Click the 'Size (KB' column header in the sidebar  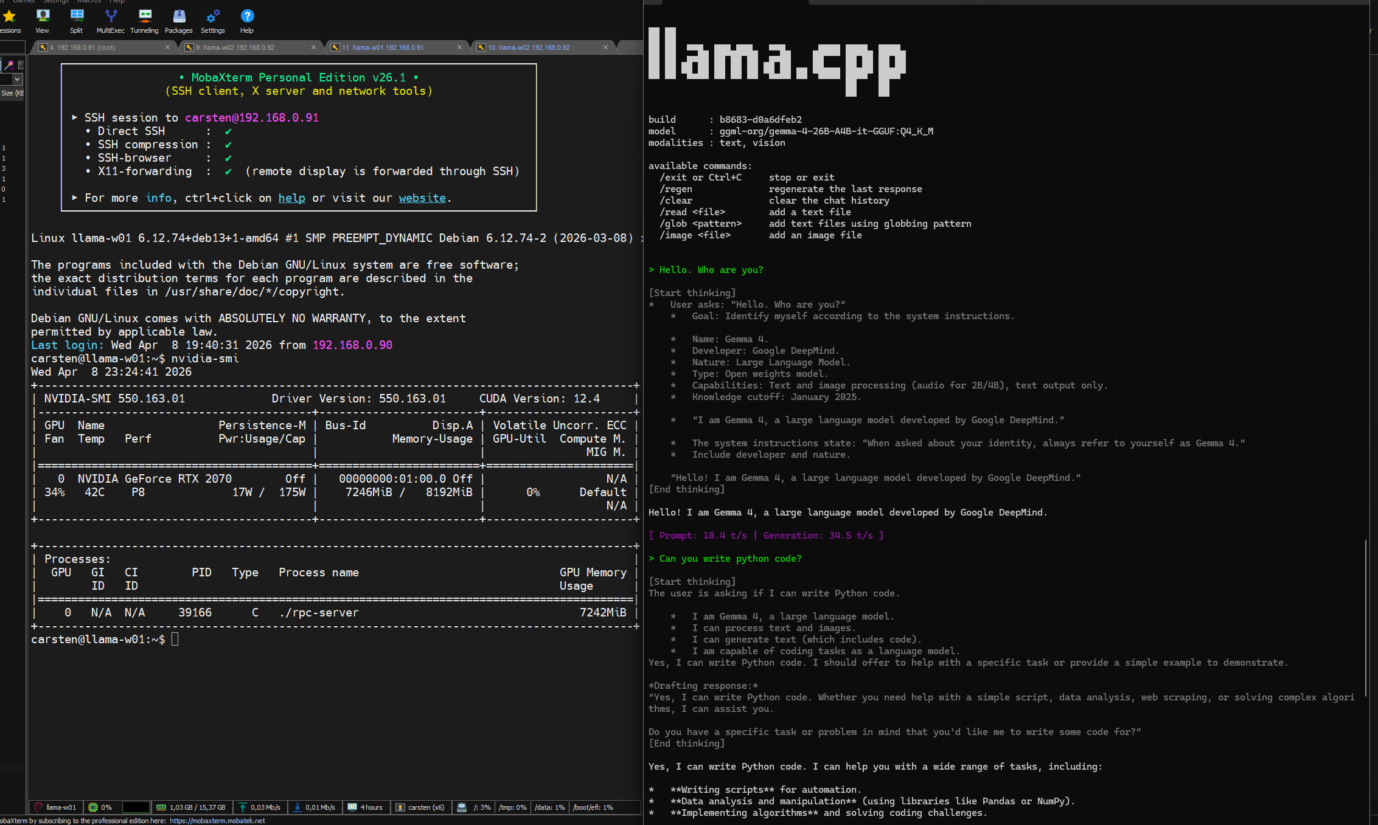[12, 93]
